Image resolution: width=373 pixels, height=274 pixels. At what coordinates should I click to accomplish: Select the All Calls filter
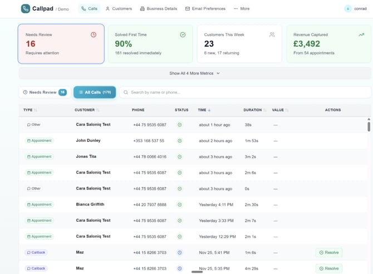[x=95, y=92]
